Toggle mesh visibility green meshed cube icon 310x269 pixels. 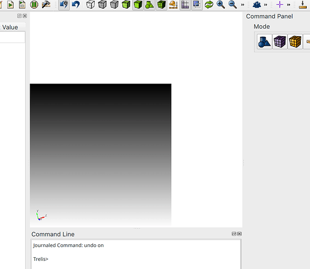[x=161, y=4]
